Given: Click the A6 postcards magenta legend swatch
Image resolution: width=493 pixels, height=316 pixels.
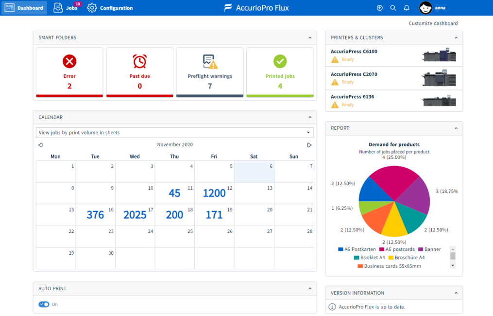Looking at the screenshot, I should coord(382,249).
